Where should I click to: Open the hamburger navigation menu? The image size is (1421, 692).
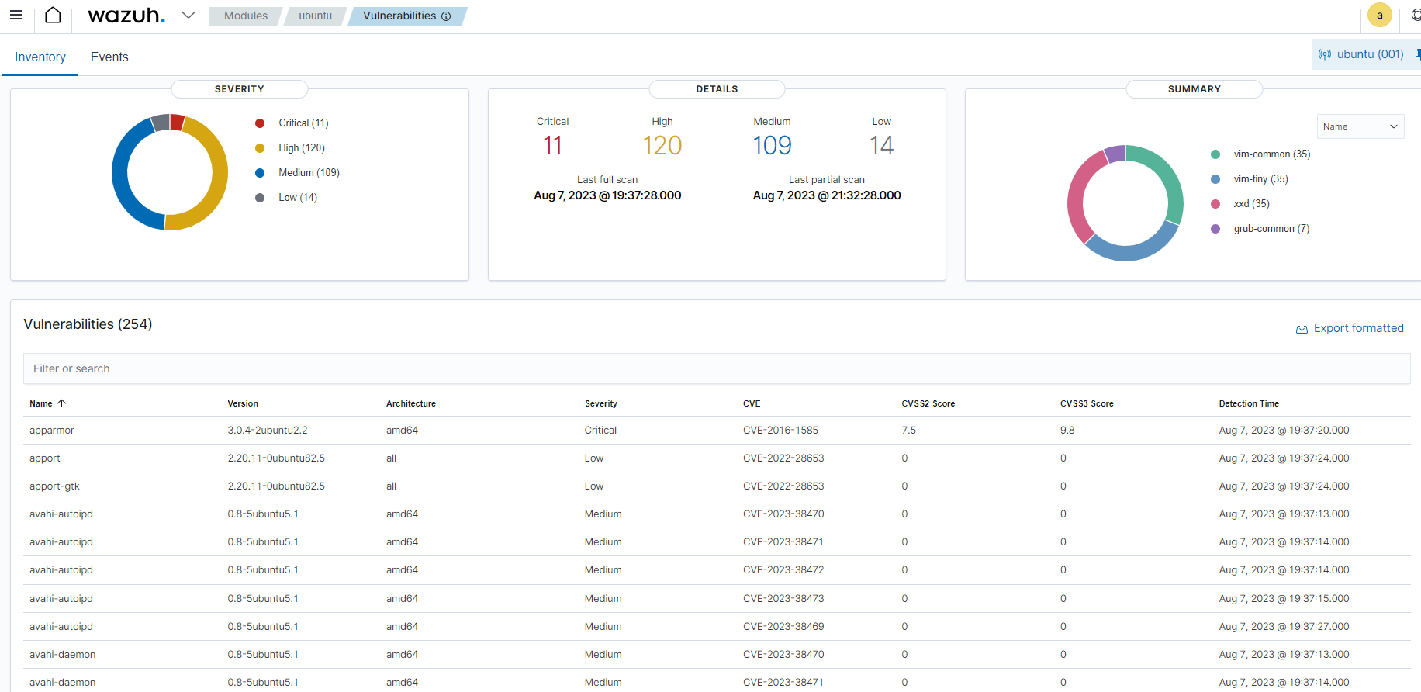point(16,16)
